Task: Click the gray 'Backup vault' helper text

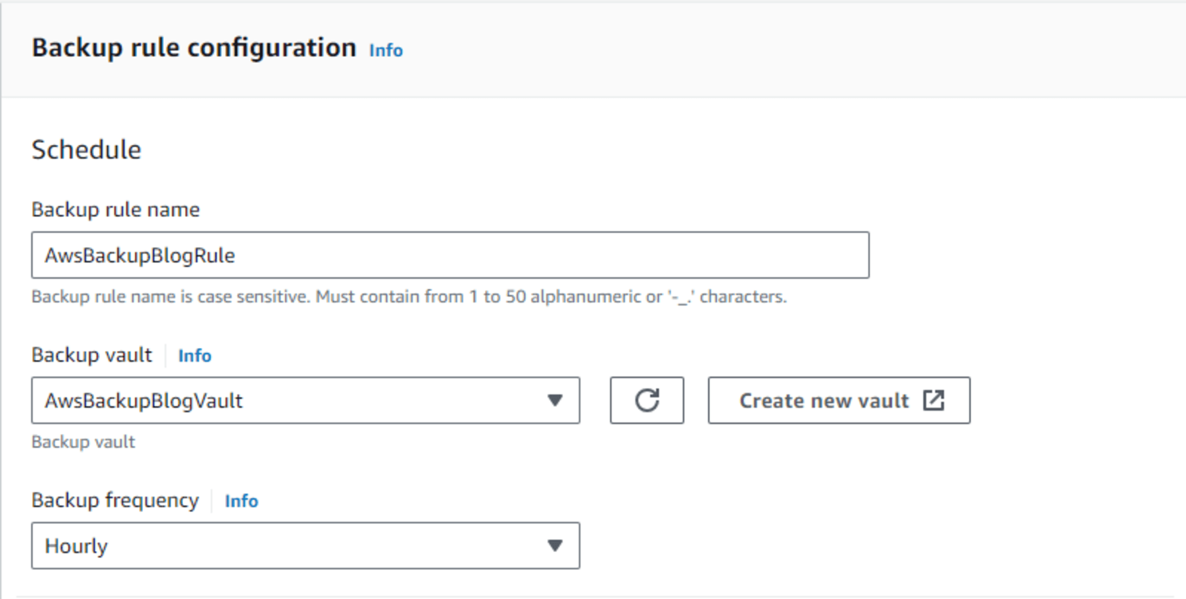Action: pyautogui.click(x=83, y=442)
